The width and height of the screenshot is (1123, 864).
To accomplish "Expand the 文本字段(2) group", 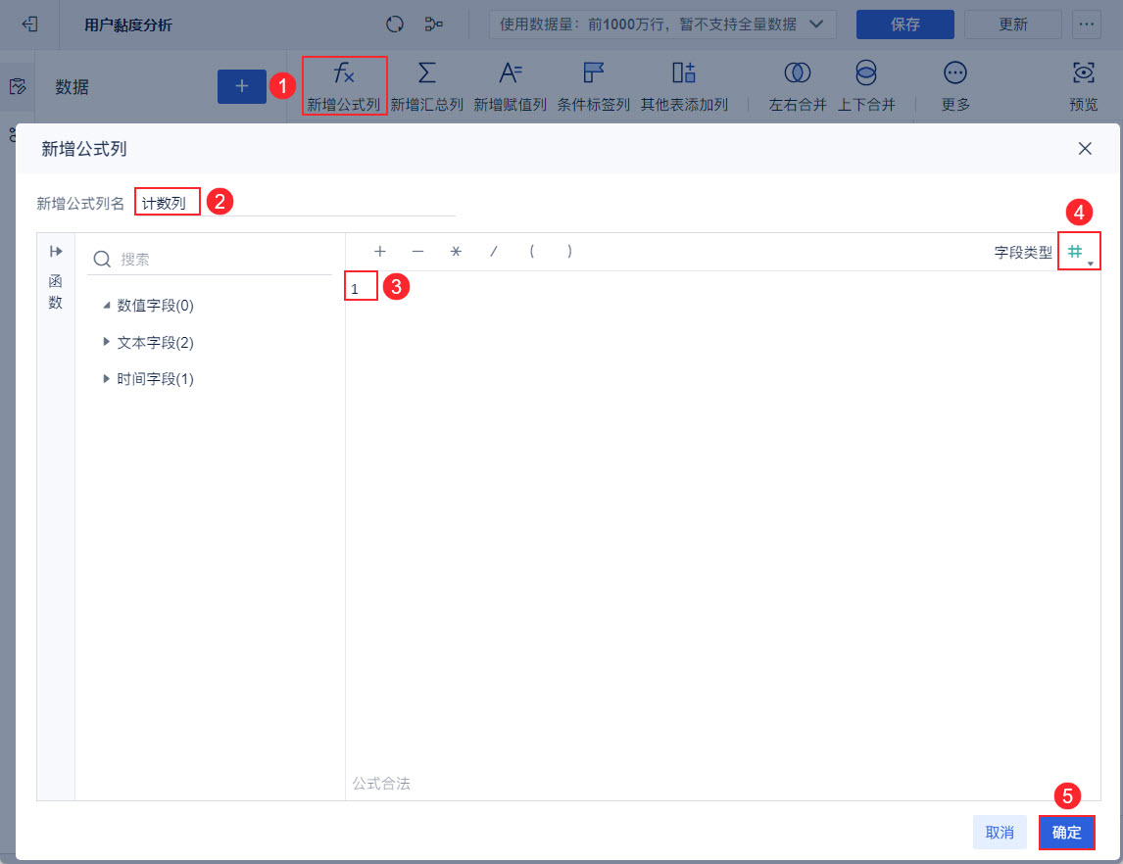I will click(x=106, y=342).
